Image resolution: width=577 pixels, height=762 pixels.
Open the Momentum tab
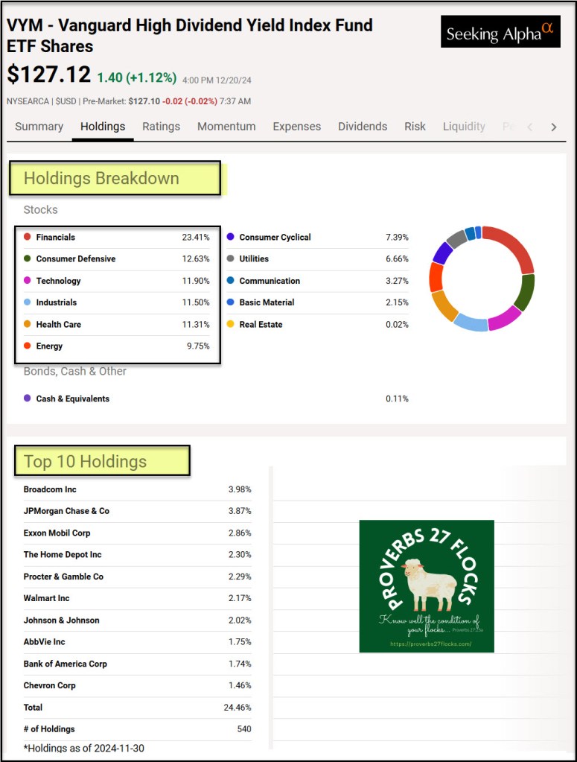[x=226, y=127]
